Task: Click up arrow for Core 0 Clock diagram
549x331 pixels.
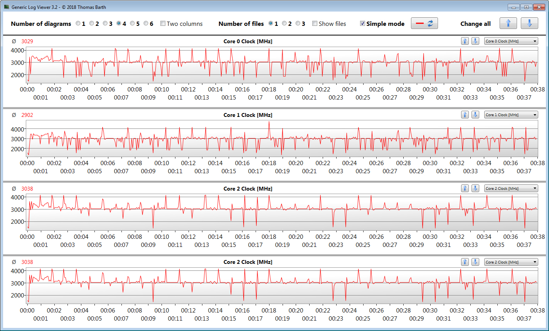Action: (465, 41)
